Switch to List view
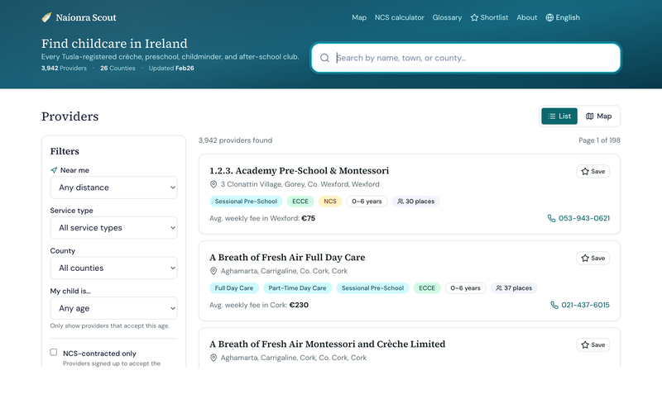The height and width of the screenshot is (413, 662). point(559,116)
